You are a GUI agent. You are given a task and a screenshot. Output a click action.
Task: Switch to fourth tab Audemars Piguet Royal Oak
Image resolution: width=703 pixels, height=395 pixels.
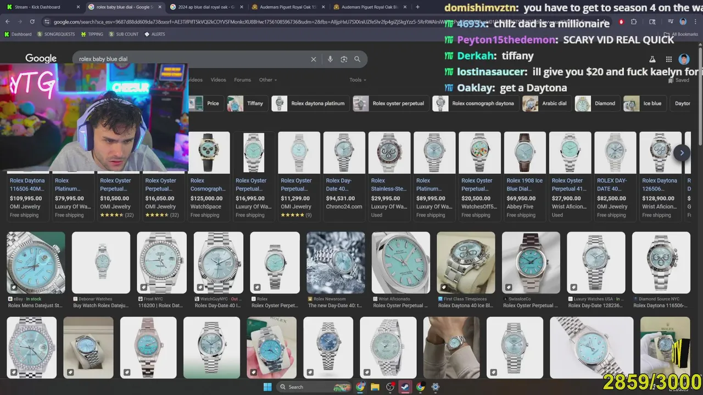tap(288, 7)
